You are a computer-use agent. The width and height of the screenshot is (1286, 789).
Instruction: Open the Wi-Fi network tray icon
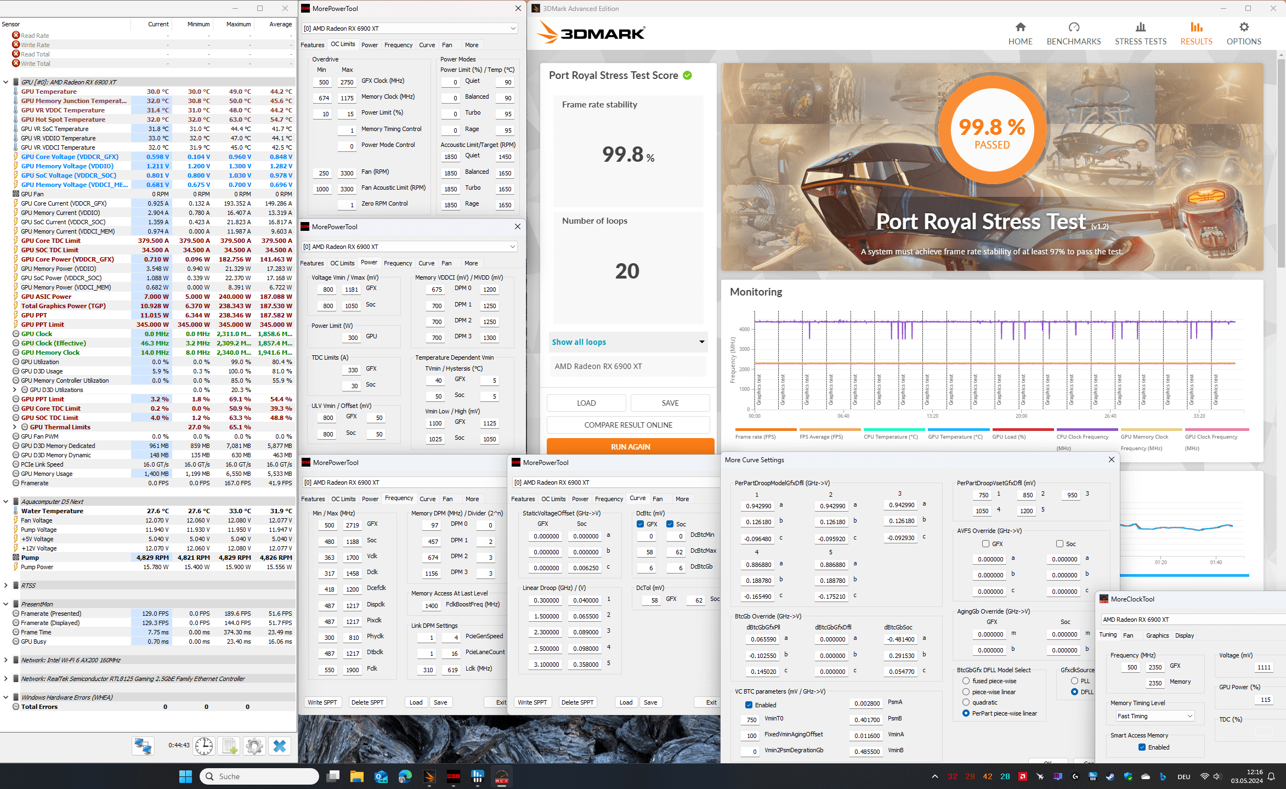click(1205, 776)
